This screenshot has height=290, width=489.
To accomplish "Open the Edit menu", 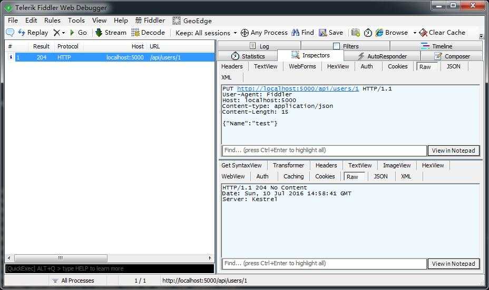I will coord(31,21).
